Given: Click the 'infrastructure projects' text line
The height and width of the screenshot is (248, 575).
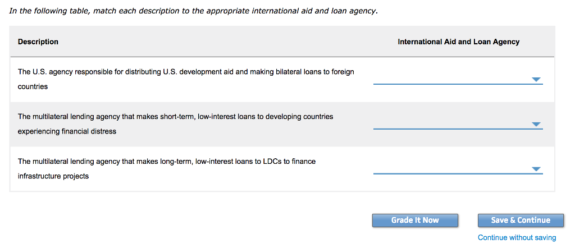Looking at the screenshot, I should pyautogui.click(x=53, y=176).
